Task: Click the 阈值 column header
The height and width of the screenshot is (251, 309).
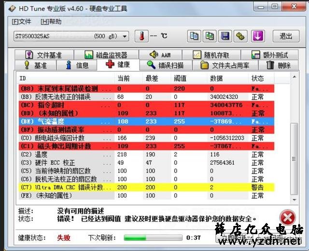Action: click(x=189, y=79)
